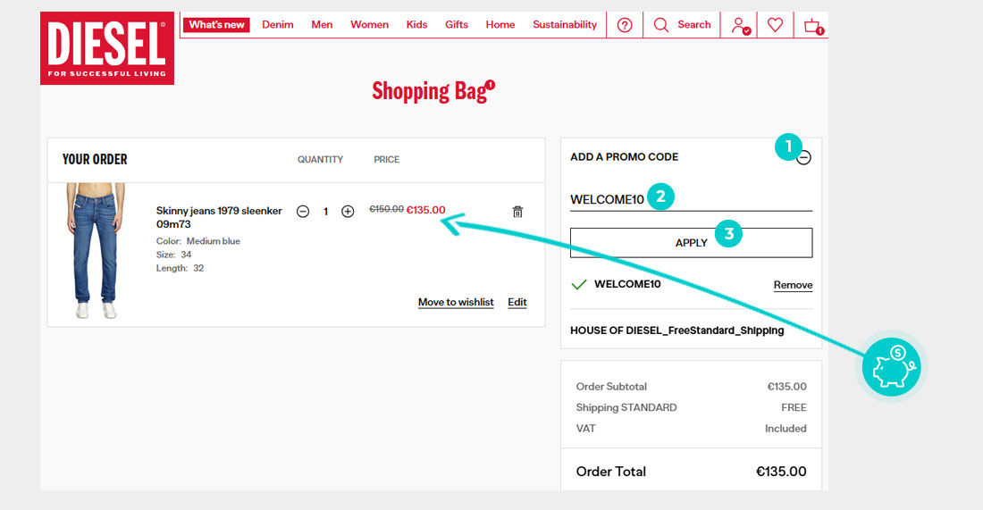Open the Gifts menu
This screenshot has height=510, width=983.
[457, 24]
